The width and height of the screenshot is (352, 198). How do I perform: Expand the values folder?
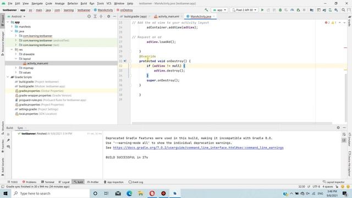(x=16, y=72)
